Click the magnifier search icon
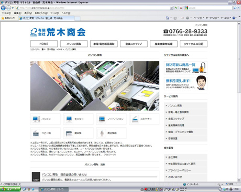 pyautogui.click(x=235, y=8)
